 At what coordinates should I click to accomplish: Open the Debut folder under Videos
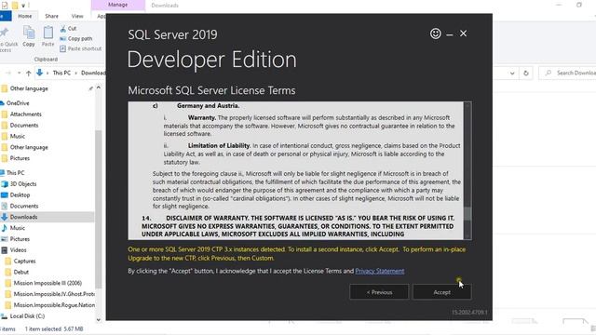[x=20, y=272]
